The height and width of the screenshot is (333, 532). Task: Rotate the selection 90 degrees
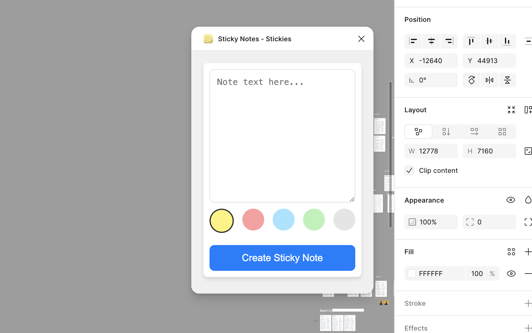[471, 80]
